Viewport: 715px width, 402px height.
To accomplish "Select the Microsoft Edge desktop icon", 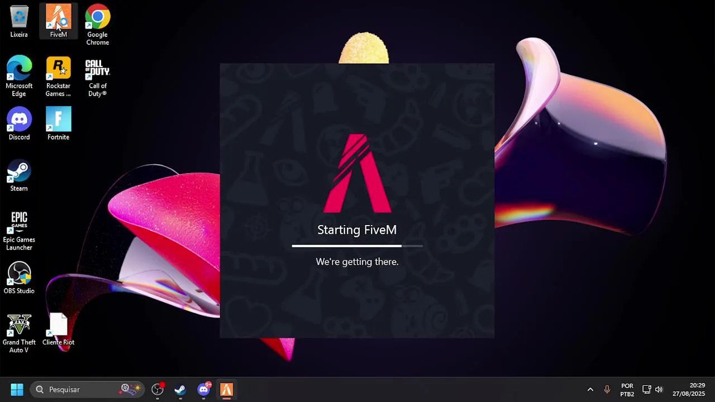I will pos(19,76).
